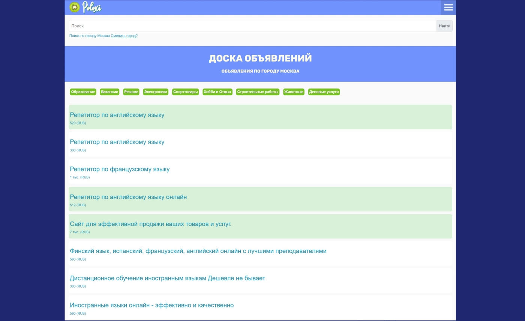The width and height of the screenshot is (525, 321).
Task: Select the Хобби и Отдых category
Action: pos(217,92)
